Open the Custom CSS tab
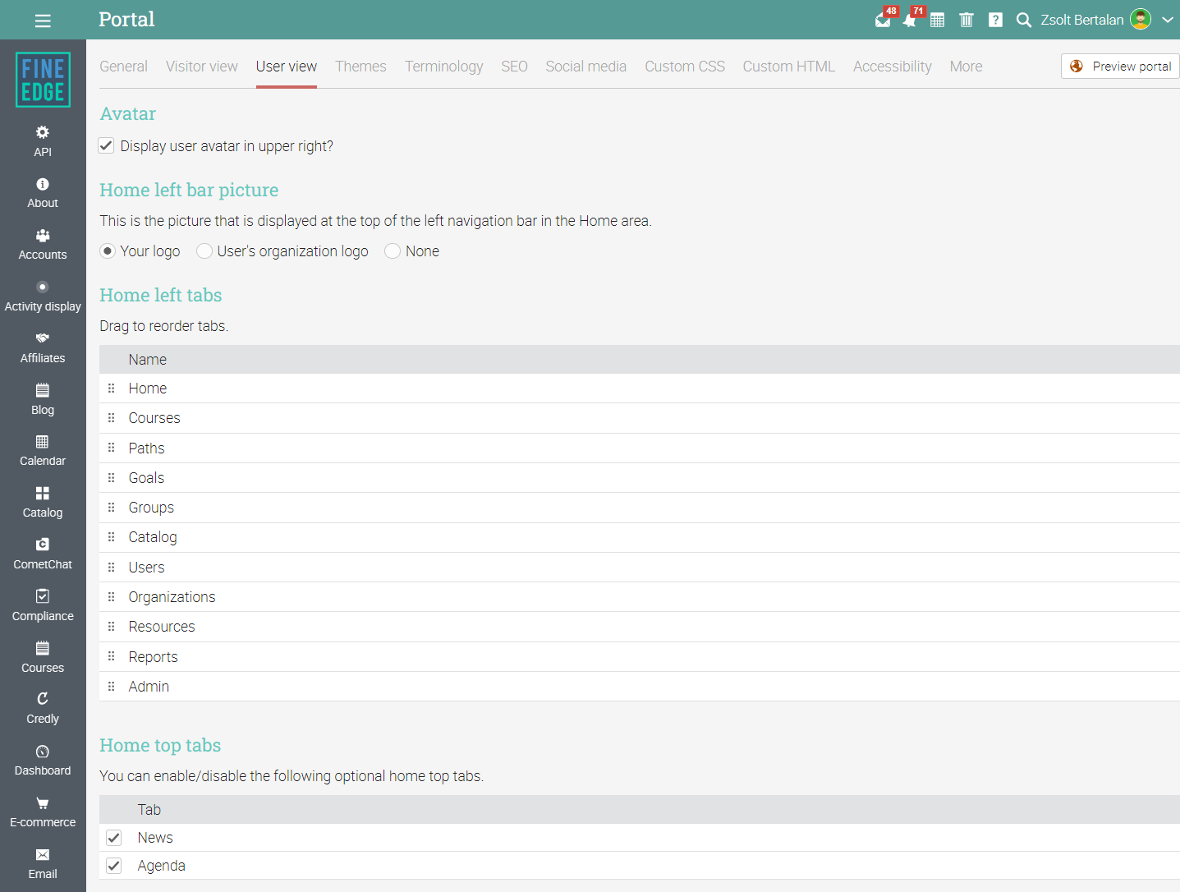Screen dimensions: 1180x892 (685, 67)
